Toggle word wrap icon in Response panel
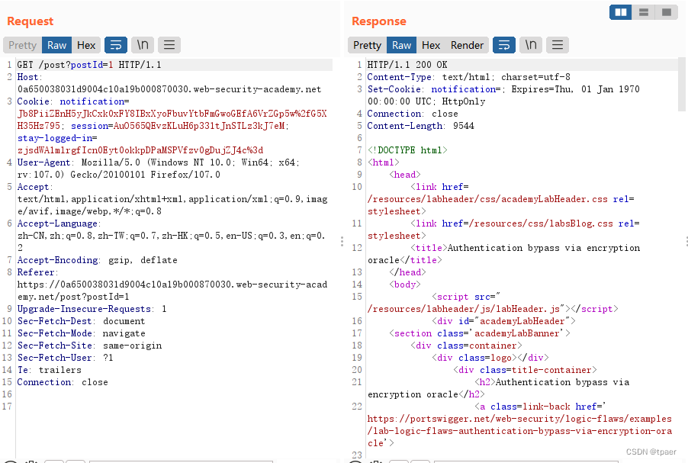The image size is (688, 463). point(504,45)
